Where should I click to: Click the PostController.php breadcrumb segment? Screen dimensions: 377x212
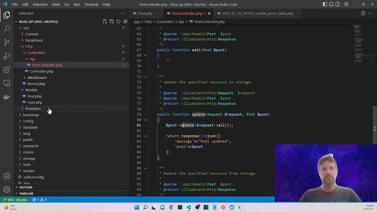pos(210,22)
